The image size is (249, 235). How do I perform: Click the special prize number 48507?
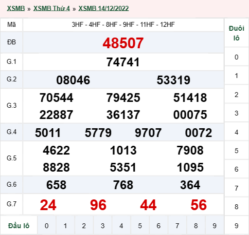tap(123, 43)
